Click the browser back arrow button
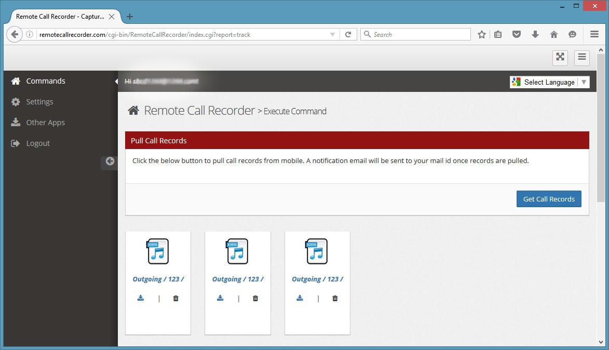Screen dimensions: 609x350 [15, 34]
